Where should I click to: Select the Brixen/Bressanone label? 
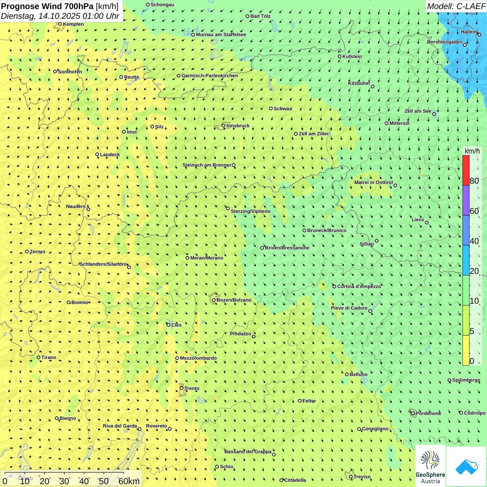[x=287, y=248]
